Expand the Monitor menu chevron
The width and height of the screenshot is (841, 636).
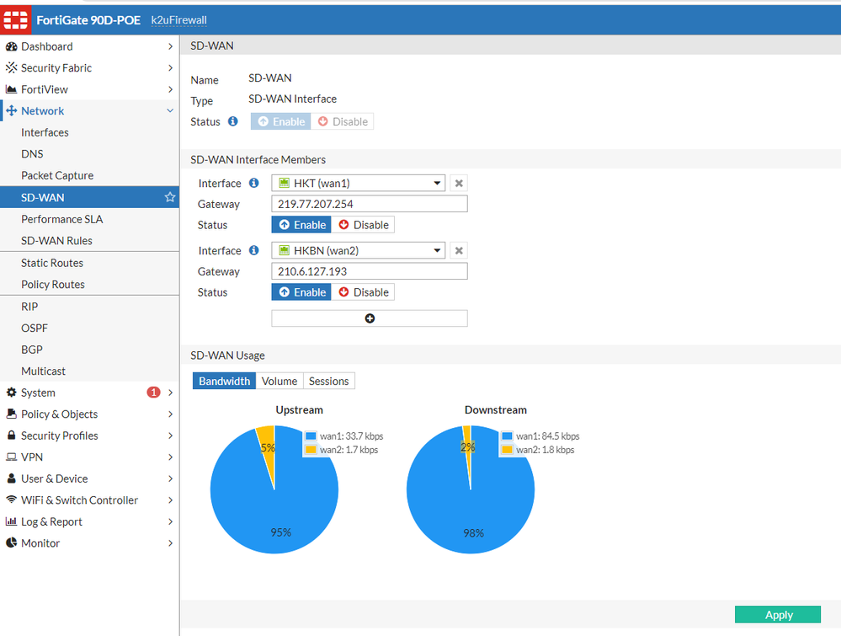tap(170, 542)
